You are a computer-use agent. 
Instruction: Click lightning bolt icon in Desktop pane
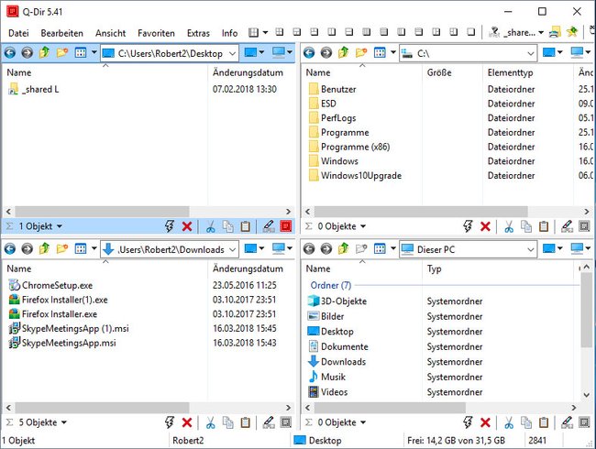[x=170, y=226]
